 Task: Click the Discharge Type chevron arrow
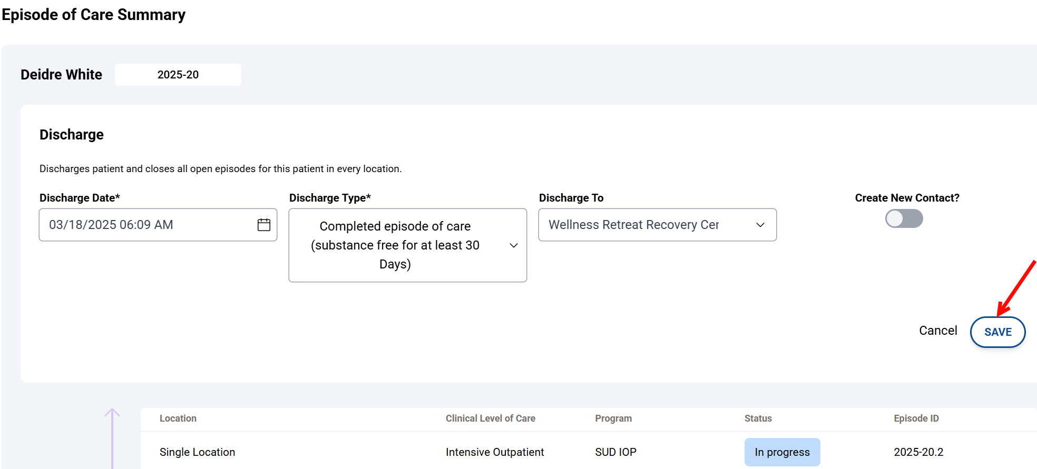click(514, 245)
